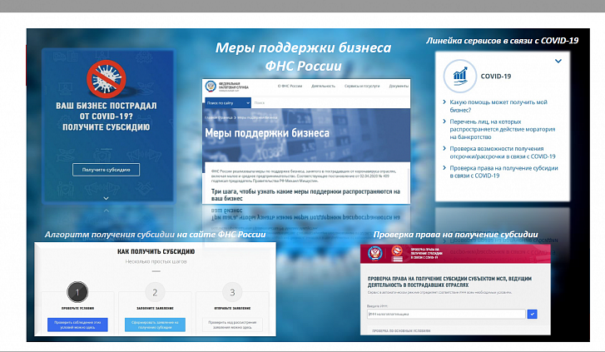
Task: Click Проверить ход рассмотрения заявления button
Action: tap(232, 325)
